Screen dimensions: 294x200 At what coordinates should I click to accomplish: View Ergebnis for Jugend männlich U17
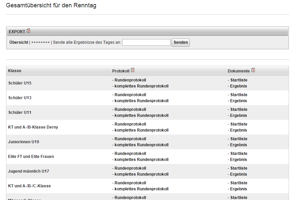(238, 174)
